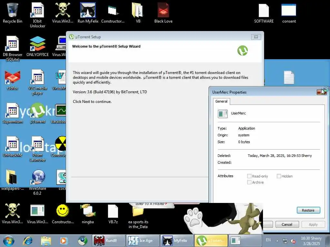Launch DB Browser (SQLite) shortcut
The image size is (330, 247).
pos(13,49)
